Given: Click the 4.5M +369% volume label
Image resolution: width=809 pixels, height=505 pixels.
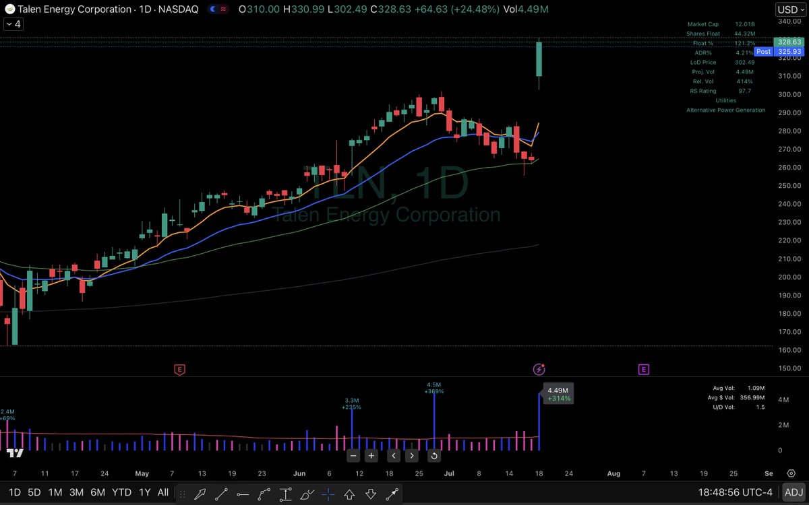Looking at the screenshot, I should pyautogui.click(x=433, y=388).
